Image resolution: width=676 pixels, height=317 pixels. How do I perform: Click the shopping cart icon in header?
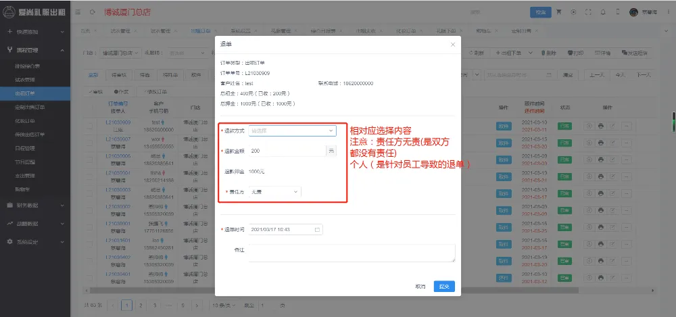[559, 12]
